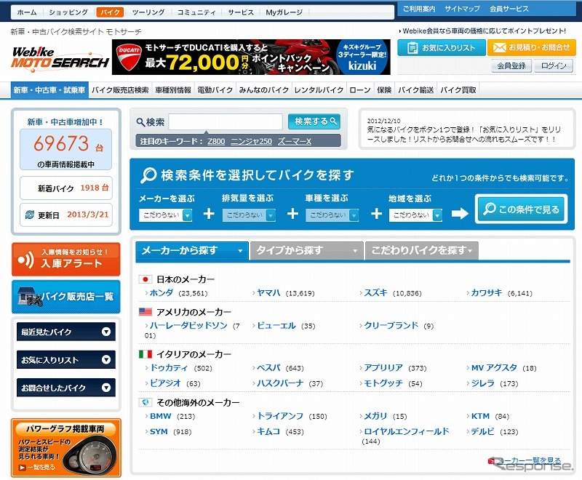Open コミュニティ in top navigation
Image resolution: width=582 pixels, height=480 pixels.
pos(196,12)
